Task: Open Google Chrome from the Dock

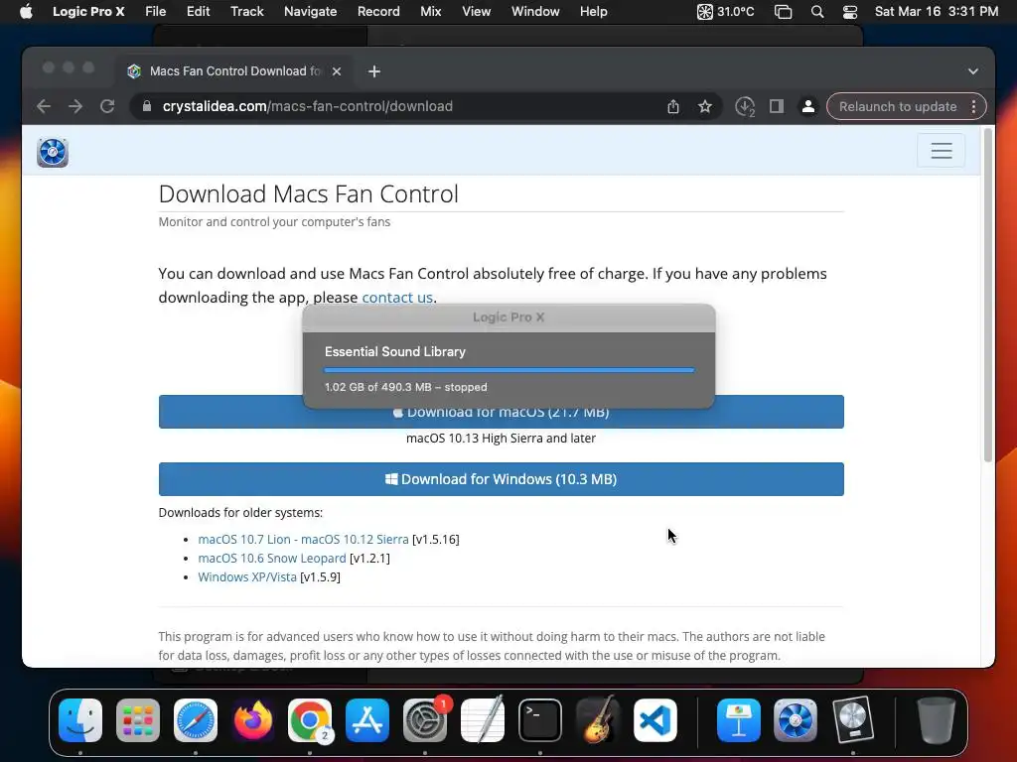Action: tap(310, 720)
